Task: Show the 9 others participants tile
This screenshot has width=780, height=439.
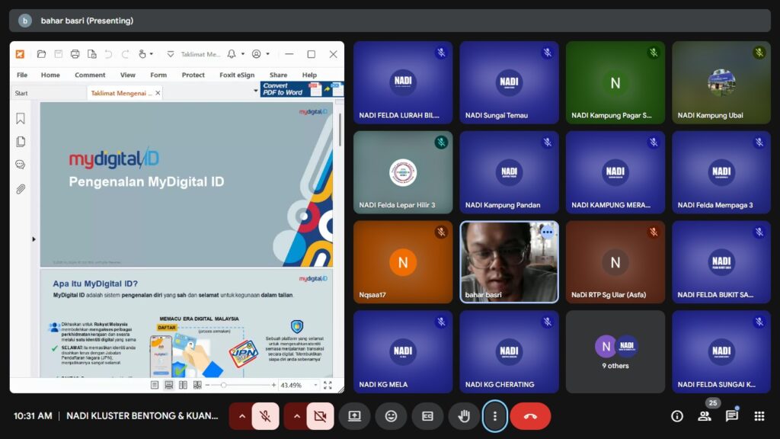Action: [x=615, y=352]
